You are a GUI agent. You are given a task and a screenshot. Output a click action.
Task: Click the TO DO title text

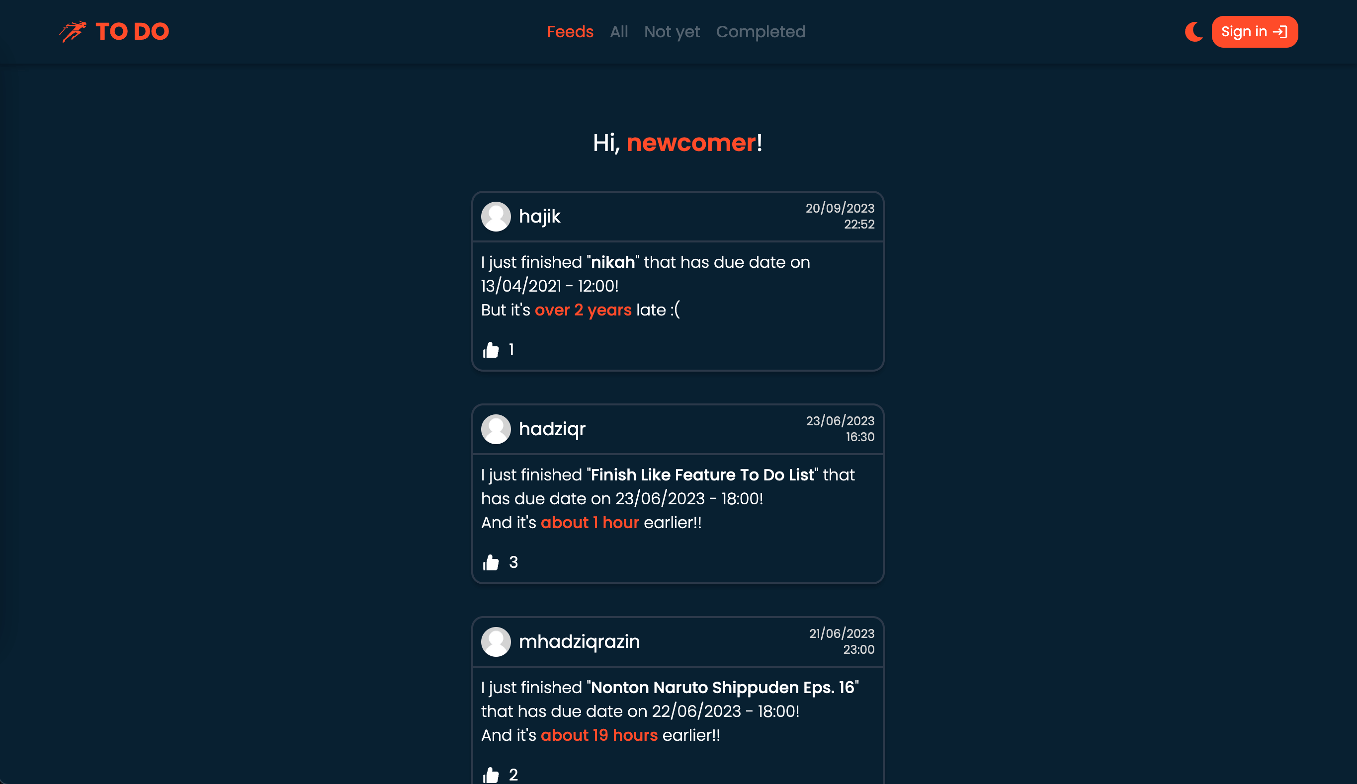coord(132,32)
